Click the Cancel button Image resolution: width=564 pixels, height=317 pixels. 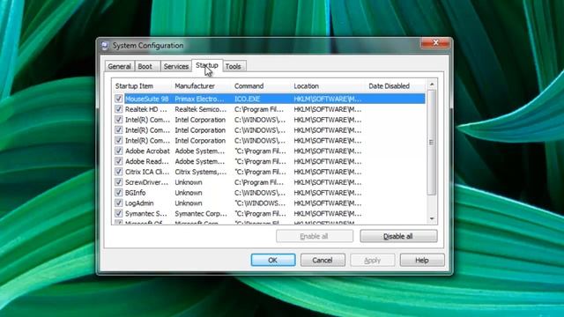point(323,260)
